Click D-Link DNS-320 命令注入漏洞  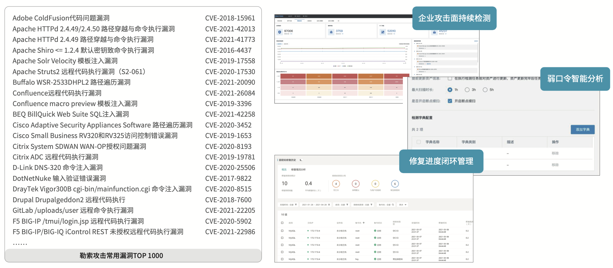pyautogui.click(x=58, y=167)
